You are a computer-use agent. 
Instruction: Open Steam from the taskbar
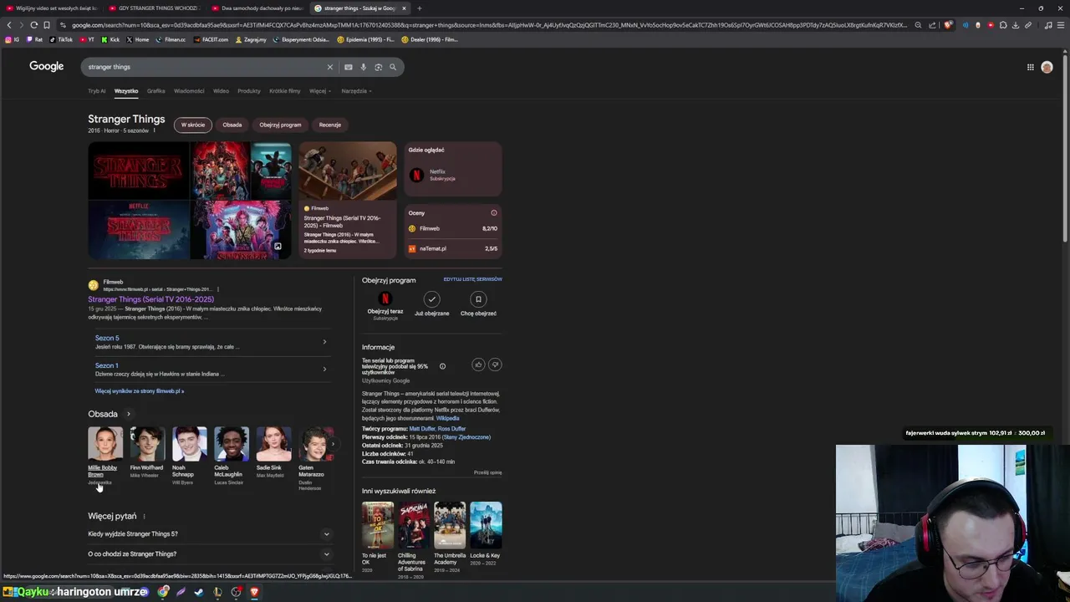tap(198, 592)
